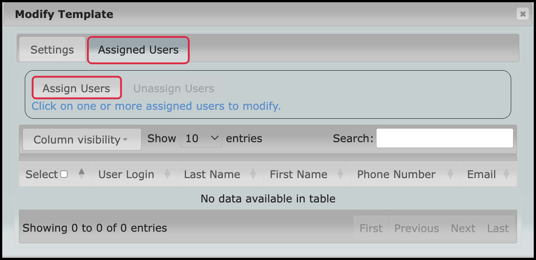536x260 pixels.
Task: Switch to the Assigned Users tab
Action: (x=138, y=50)
